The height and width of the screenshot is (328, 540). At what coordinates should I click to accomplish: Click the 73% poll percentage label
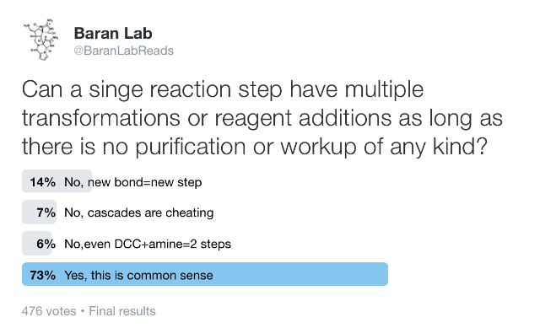43,275
